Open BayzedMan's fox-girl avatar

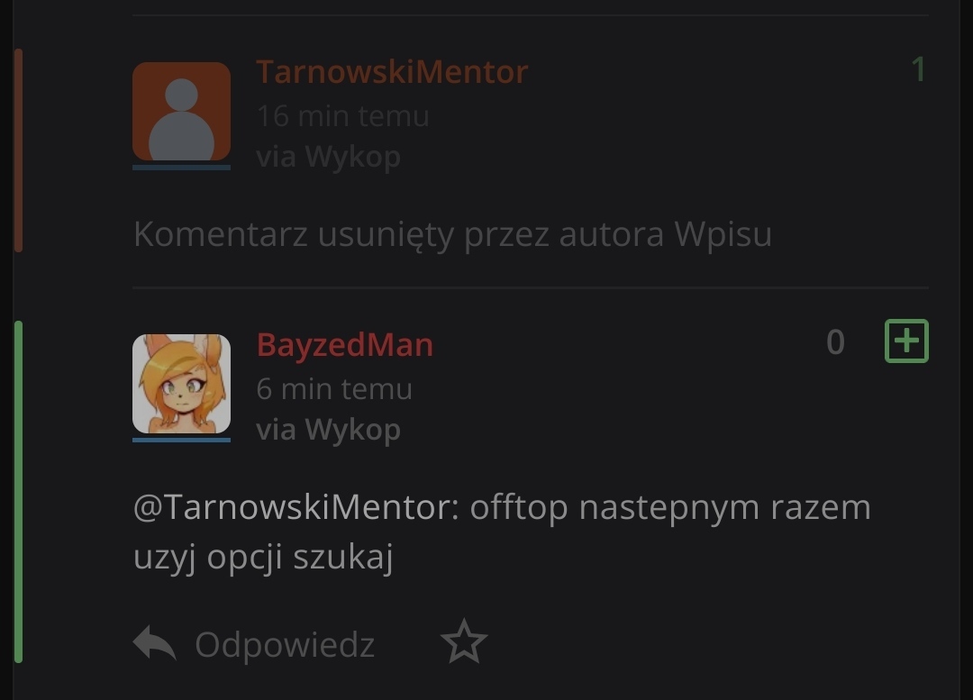click(181, 384)
